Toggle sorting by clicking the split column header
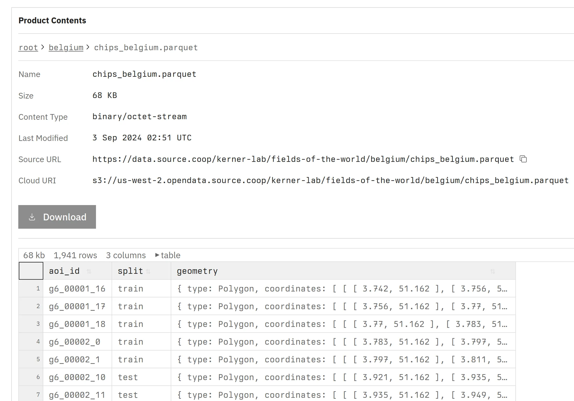Image resolution: width=574 pixels, height=401 pixels. point(130,271)
